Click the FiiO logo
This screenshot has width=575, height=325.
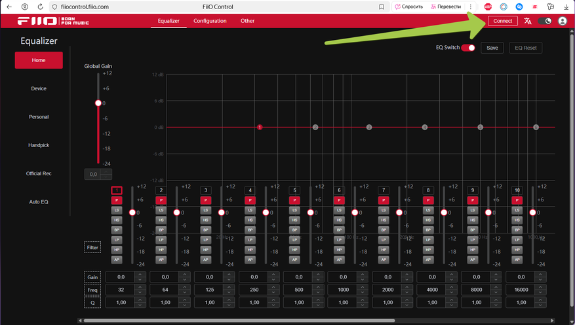(53, 21)
